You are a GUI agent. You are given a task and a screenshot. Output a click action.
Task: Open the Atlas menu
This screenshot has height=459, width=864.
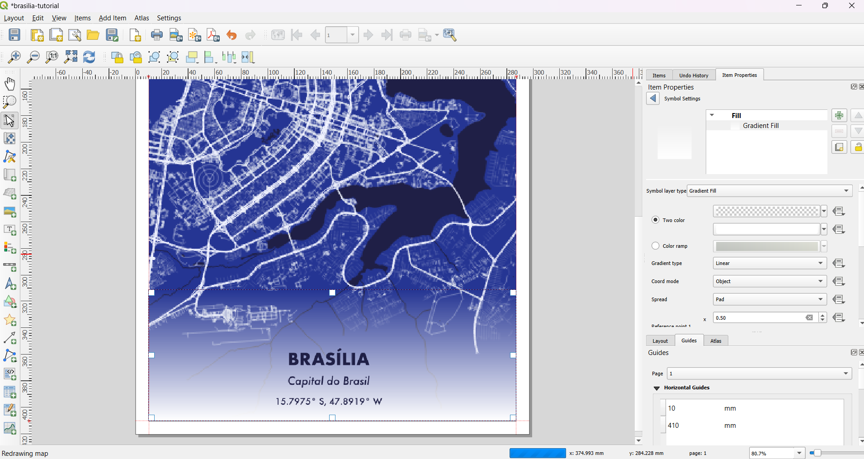pyautogui.click(x=142, y=18)
